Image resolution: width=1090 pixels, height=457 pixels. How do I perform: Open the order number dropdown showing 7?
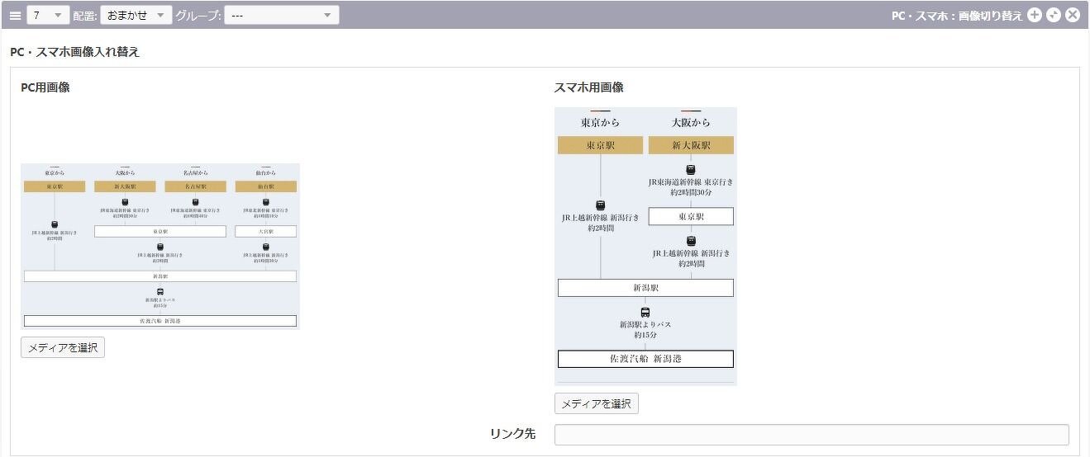tap(48, 15)
